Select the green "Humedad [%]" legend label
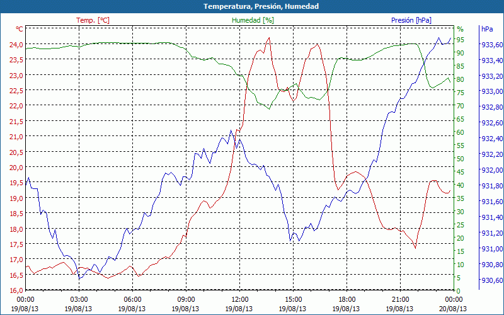 253,20
